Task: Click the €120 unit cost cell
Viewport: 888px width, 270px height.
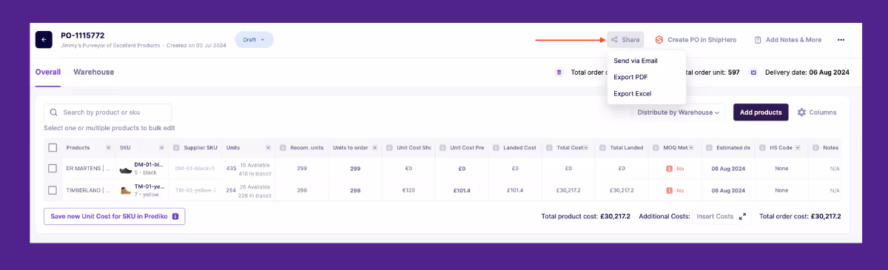Action: coord(408,190)
